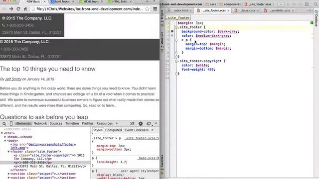
Task: Open the Structure tool window
Action: click(162, 42)
